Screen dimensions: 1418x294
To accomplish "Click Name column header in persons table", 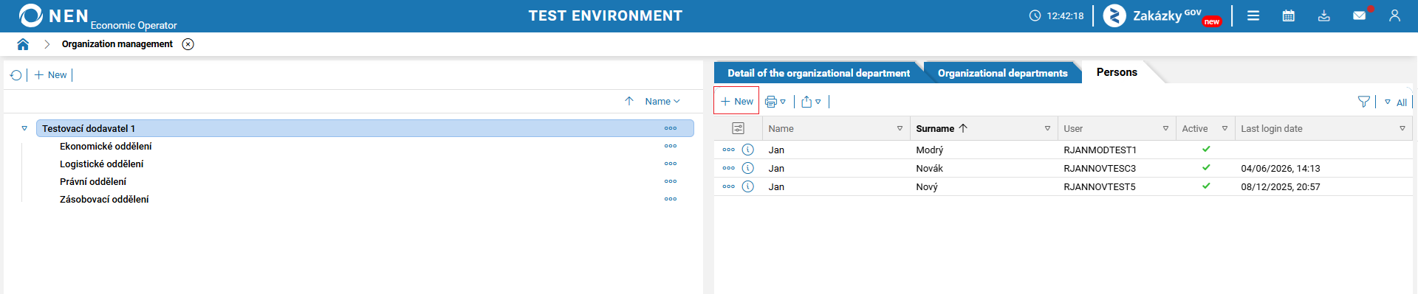I will pyautogui.click(x=781, y=128).
